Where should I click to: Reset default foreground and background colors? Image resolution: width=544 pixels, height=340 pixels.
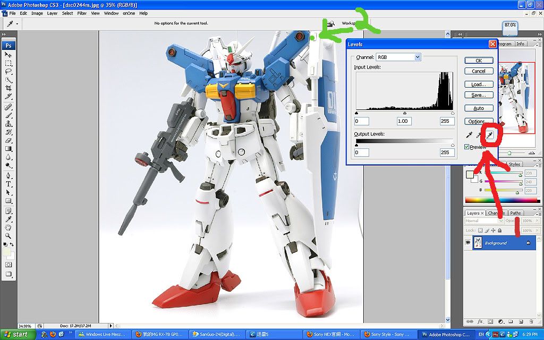point(5,244)
